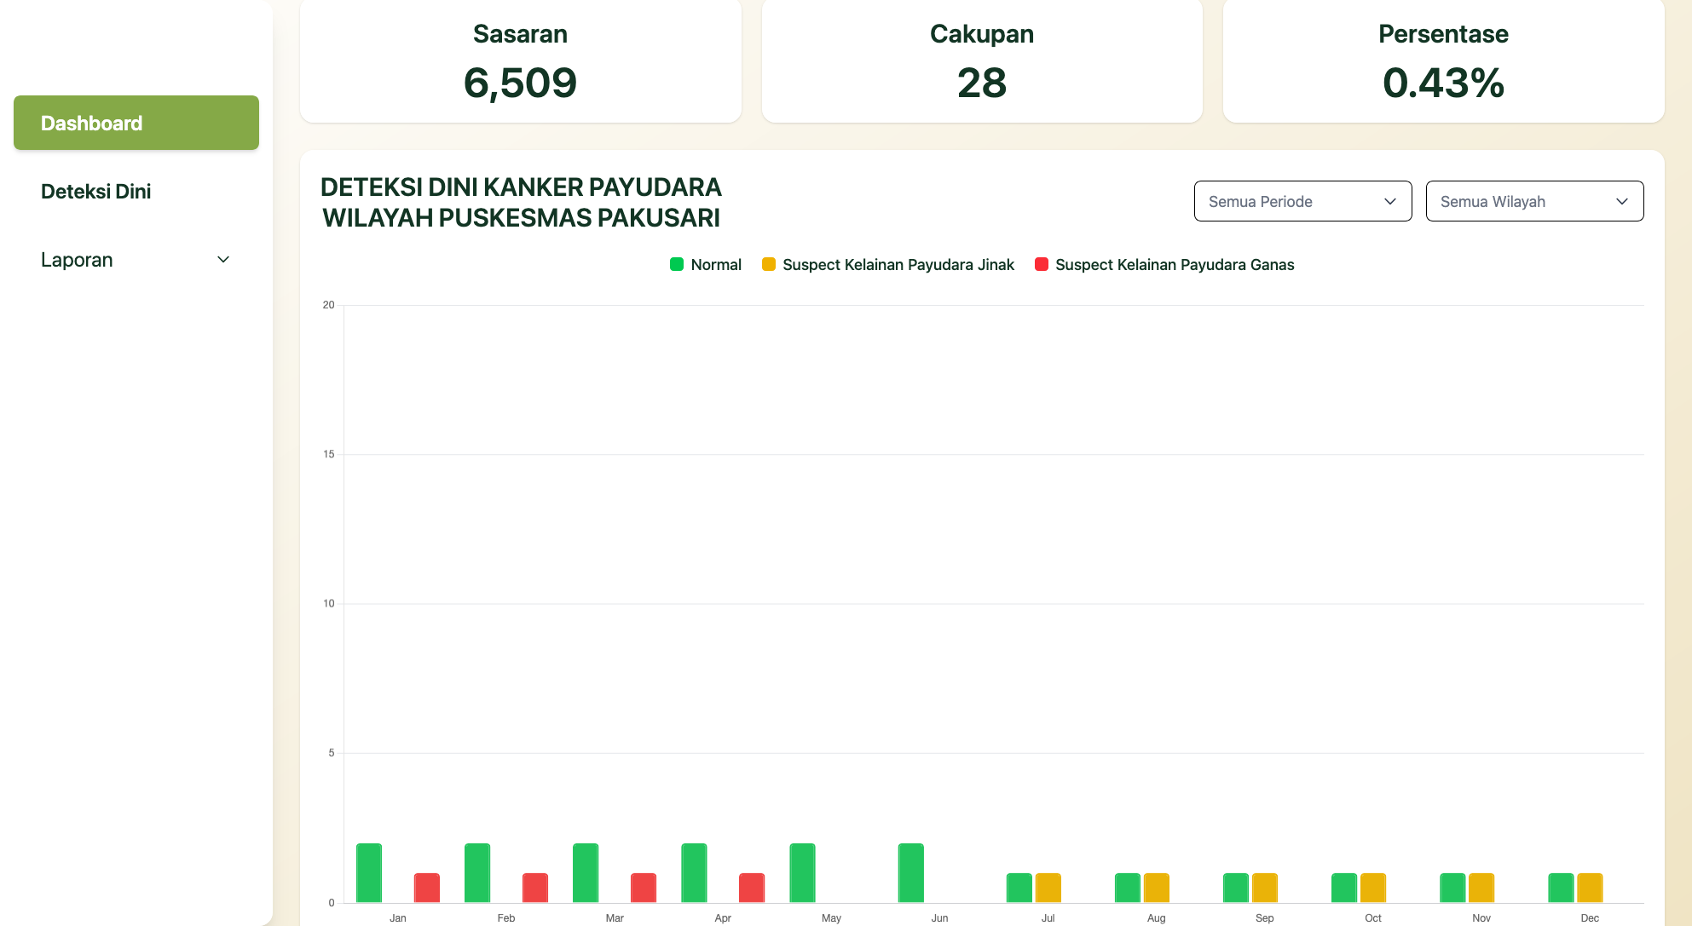Click the Sep axis label
The height and width of the screenshot is (926, 1692).
point(1265,917)
